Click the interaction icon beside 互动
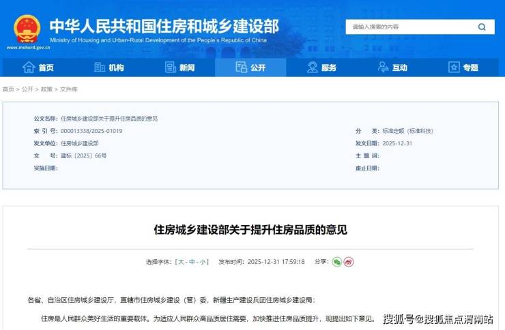 (383, 67)
